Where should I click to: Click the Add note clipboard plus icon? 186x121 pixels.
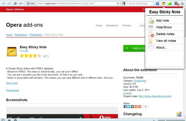coord(151,21)
